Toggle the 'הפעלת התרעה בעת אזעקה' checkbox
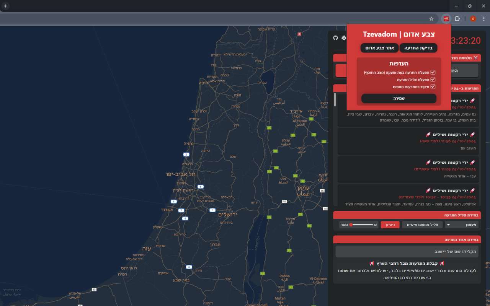This screenshot has width=490, height=306. pos(433,72)
